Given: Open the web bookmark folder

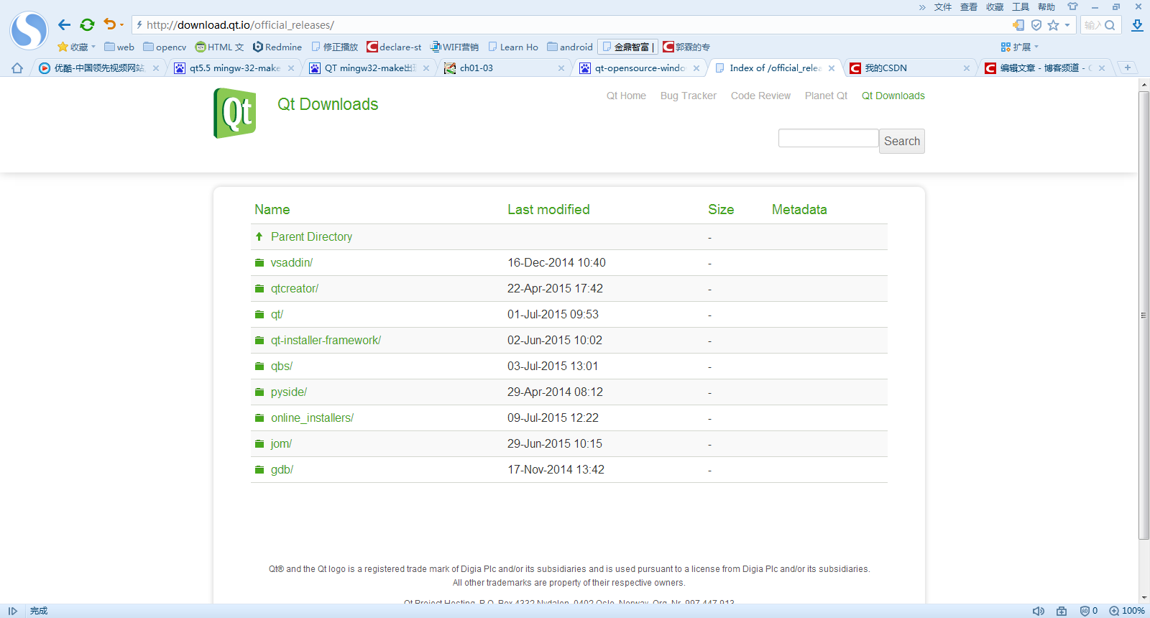Looking at the screenshot, I should [x=119, y=47].
